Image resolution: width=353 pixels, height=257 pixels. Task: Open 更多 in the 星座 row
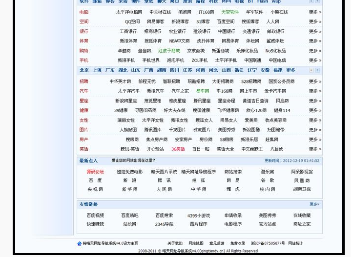315,101
